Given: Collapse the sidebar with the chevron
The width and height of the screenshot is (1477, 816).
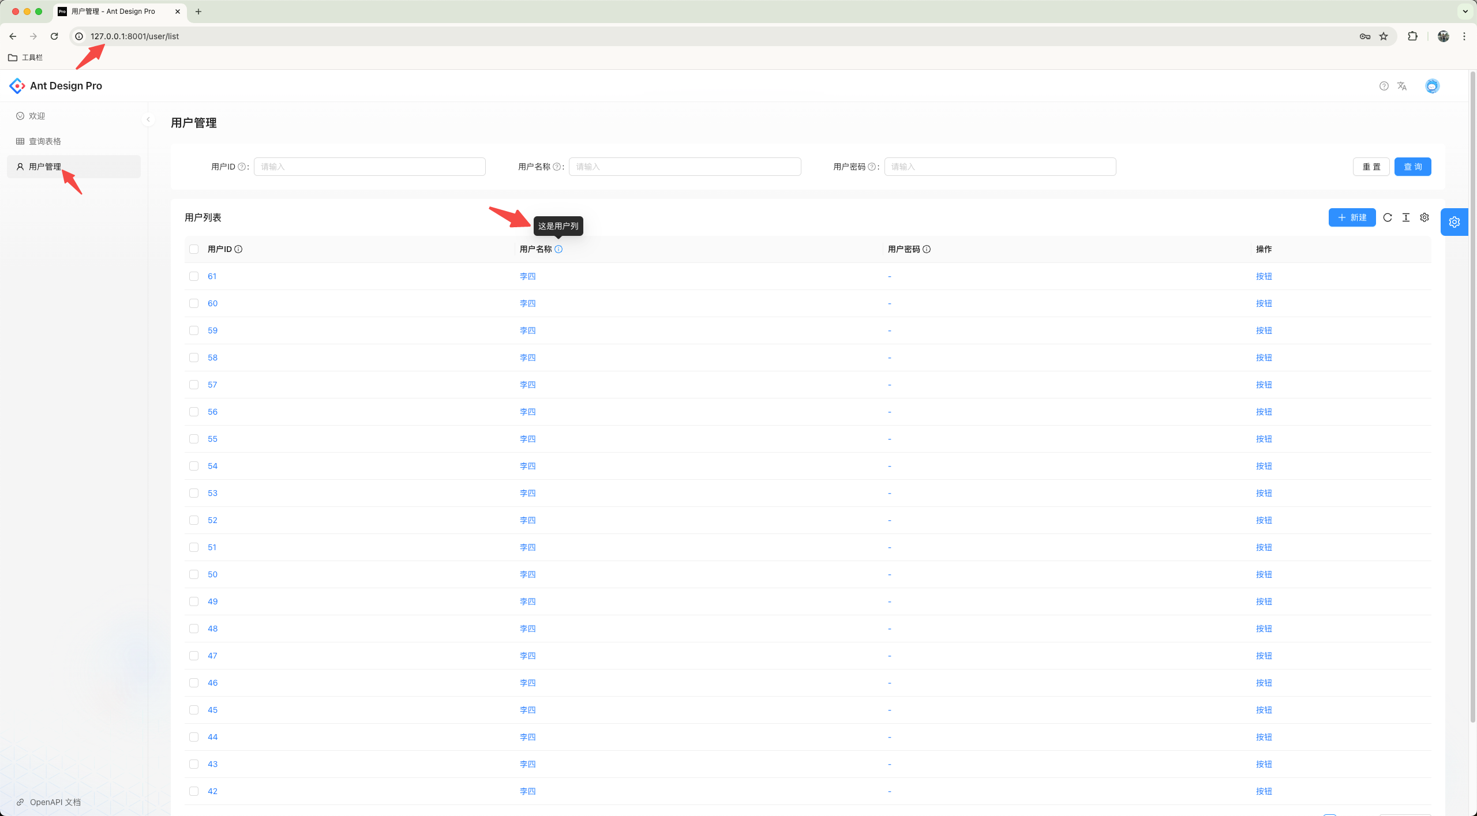Looking at the screenshot, I should click(148, 119).
